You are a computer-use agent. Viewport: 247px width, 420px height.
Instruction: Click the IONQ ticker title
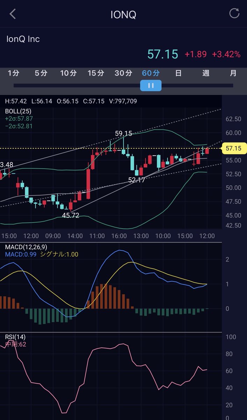click(x=123, y=14)
